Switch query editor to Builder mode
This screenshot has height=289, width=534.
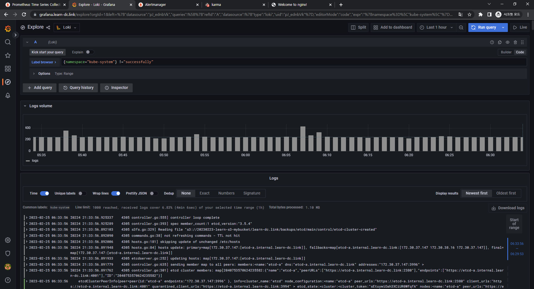[506, 52]
